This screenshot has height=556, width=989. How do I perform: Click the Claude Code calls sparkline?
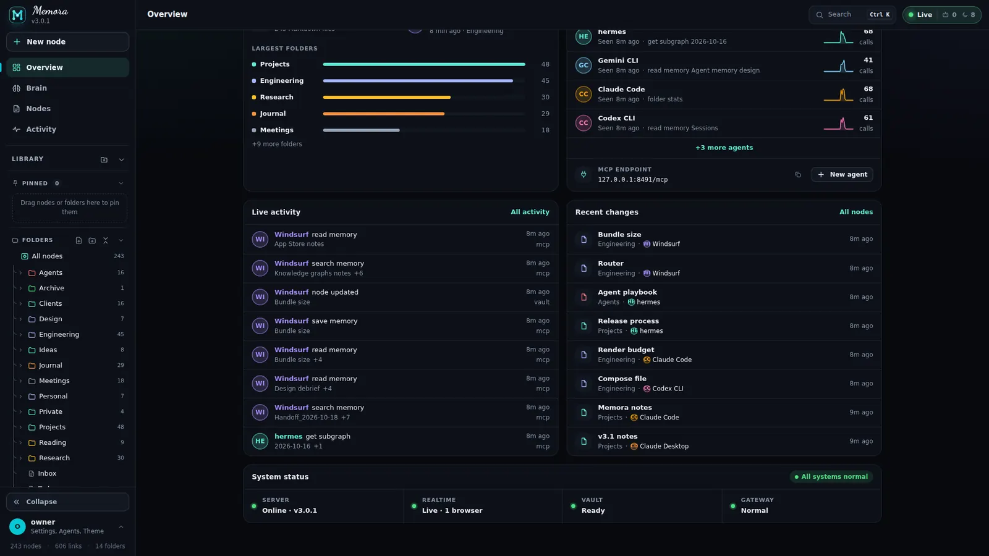[x=838, y=95]
